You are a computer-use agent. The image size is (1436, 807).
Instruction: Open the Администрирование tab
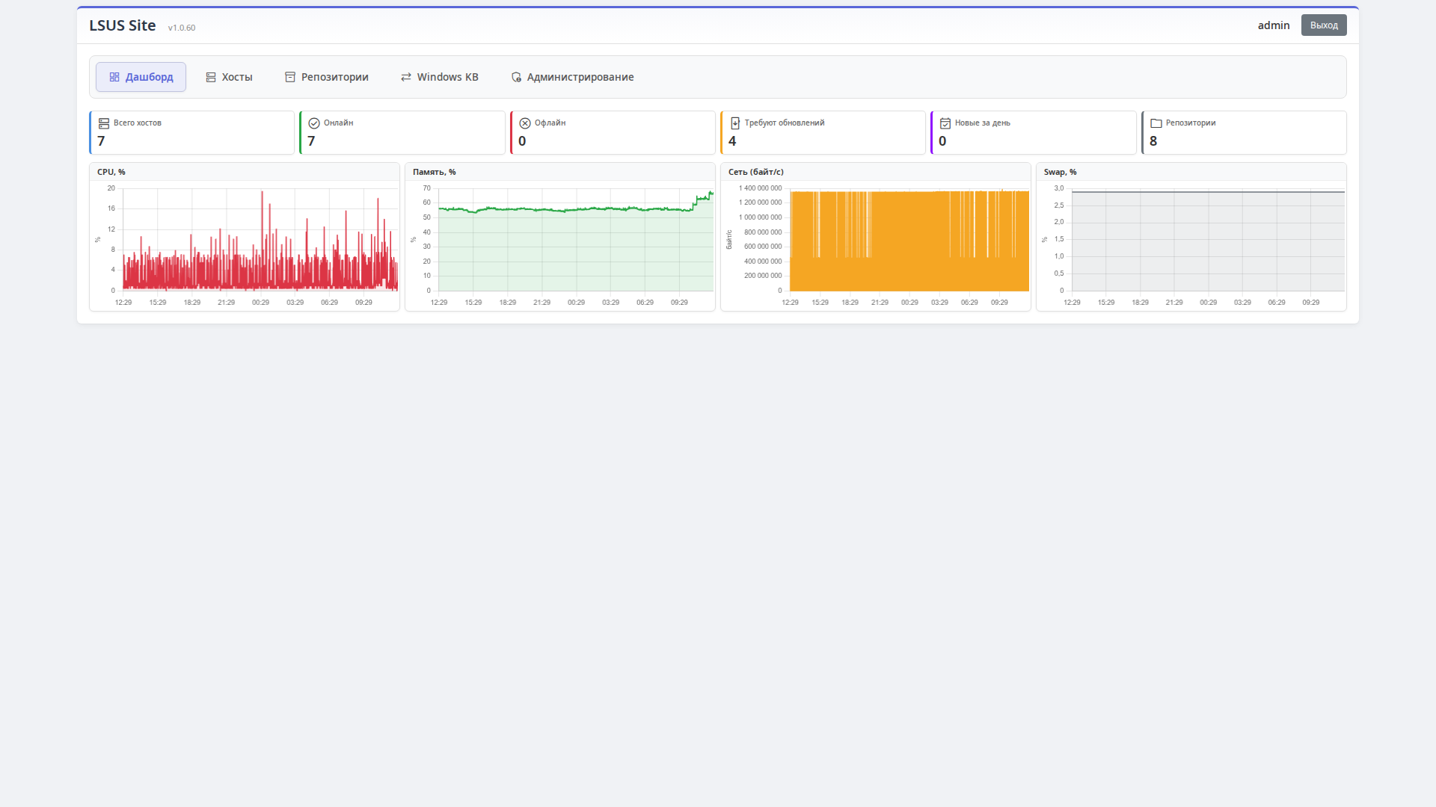pyautogui.click(x=572, y=77)
